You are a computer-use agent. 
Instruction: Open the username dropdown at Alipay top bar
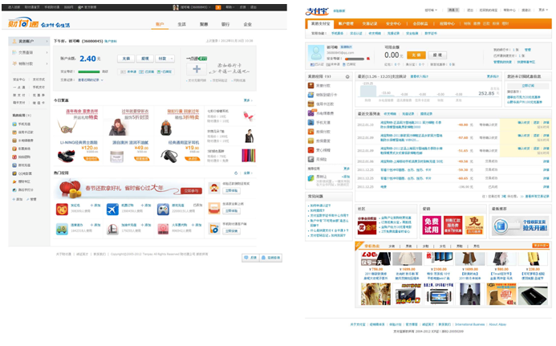[x=431, y=10]
